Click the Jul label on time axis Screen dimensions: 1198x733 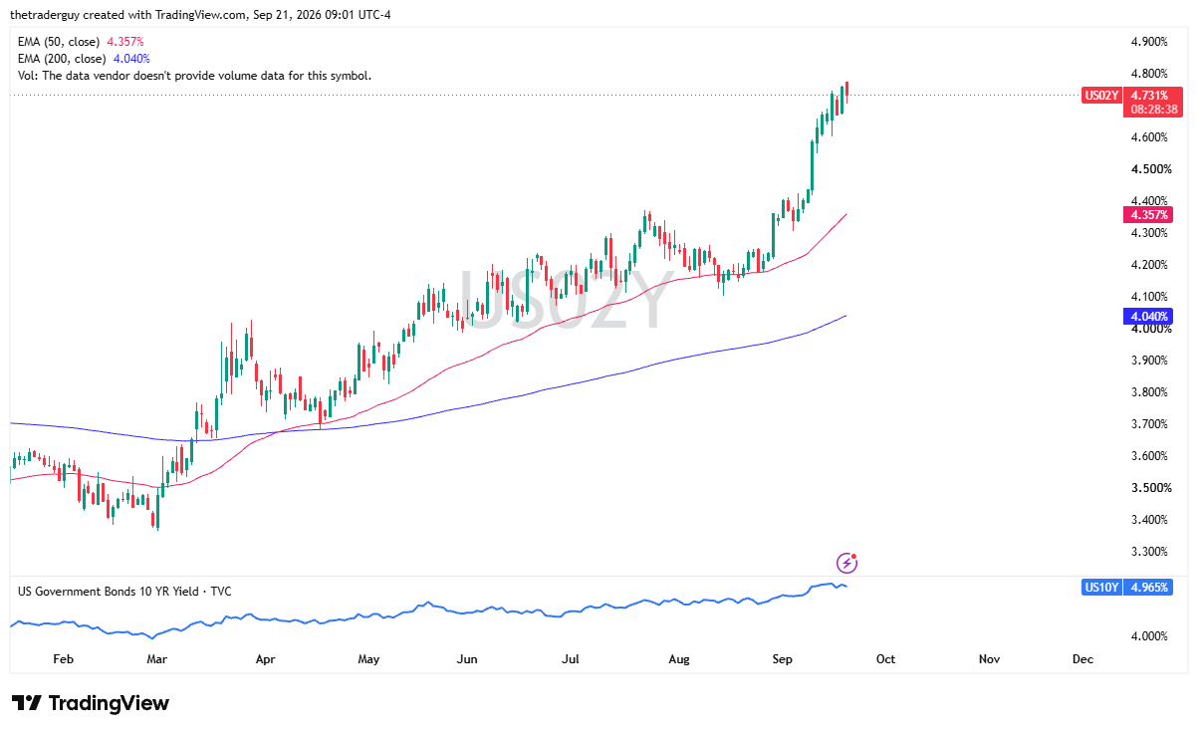tap(571, 659)
